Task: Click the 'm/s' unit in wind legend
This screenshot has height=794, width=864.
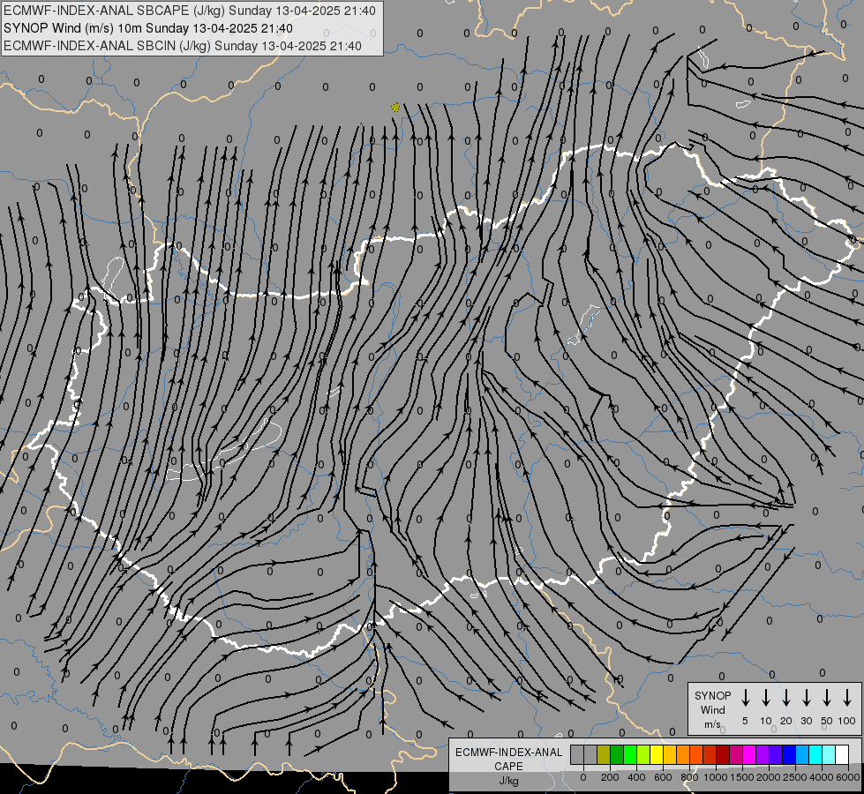Action: click(712, 724)
